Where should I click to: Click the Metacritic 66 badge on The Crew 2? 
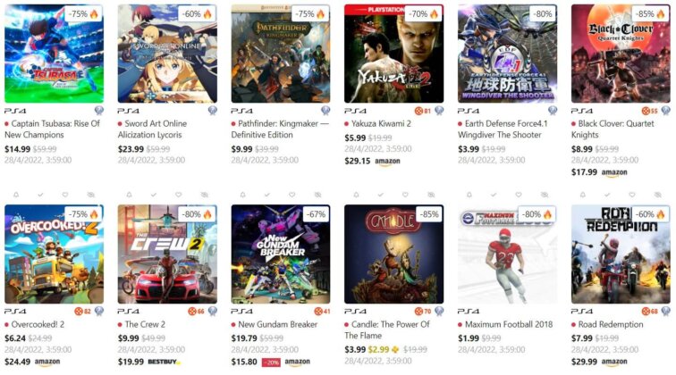point(196,312)
